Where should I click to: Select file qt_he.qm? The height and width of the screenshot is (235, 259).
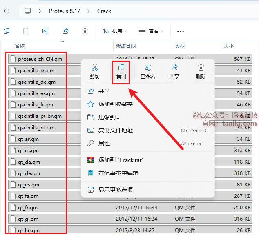point(29,231)
